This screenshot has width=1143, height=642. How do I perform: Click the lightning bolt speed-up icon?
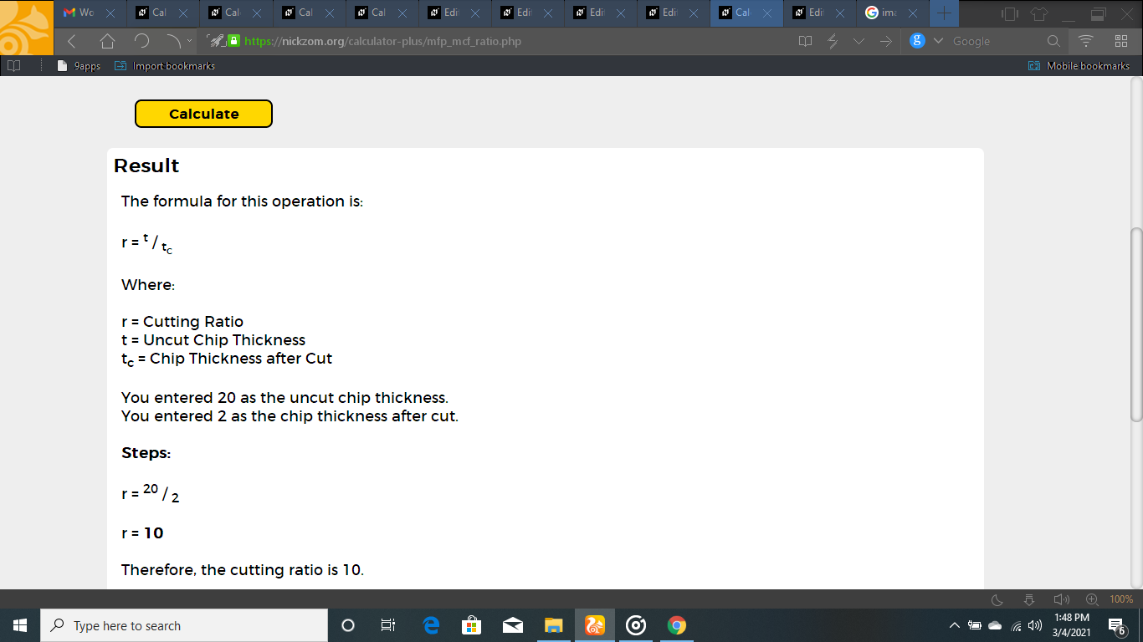(833, 41)
